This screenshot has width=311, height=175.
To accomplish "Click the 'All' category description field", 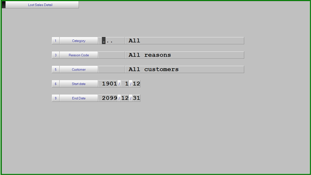I will (185, 41).
